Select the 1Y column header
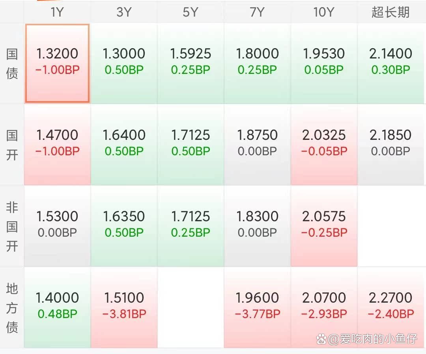The image size is (426, 354). [x=57, y=12]
